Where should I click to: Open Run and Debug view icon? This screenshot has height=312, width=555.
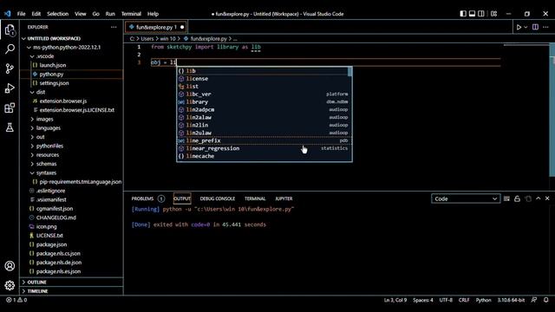[x=10, y=88]
